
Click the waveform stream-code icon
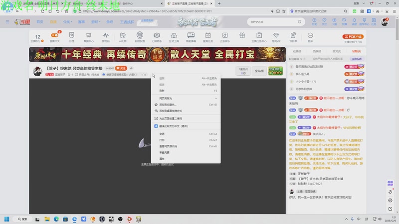pos(106,35)
